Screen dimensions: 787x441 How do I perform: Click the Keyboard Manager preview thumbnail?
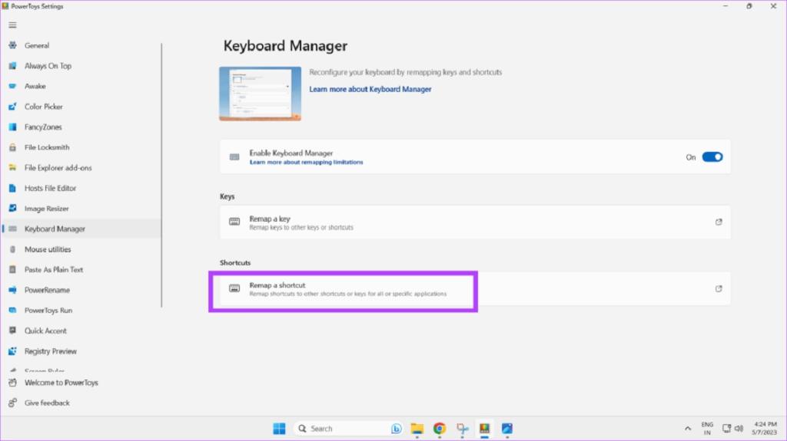(x=260, y=94)
